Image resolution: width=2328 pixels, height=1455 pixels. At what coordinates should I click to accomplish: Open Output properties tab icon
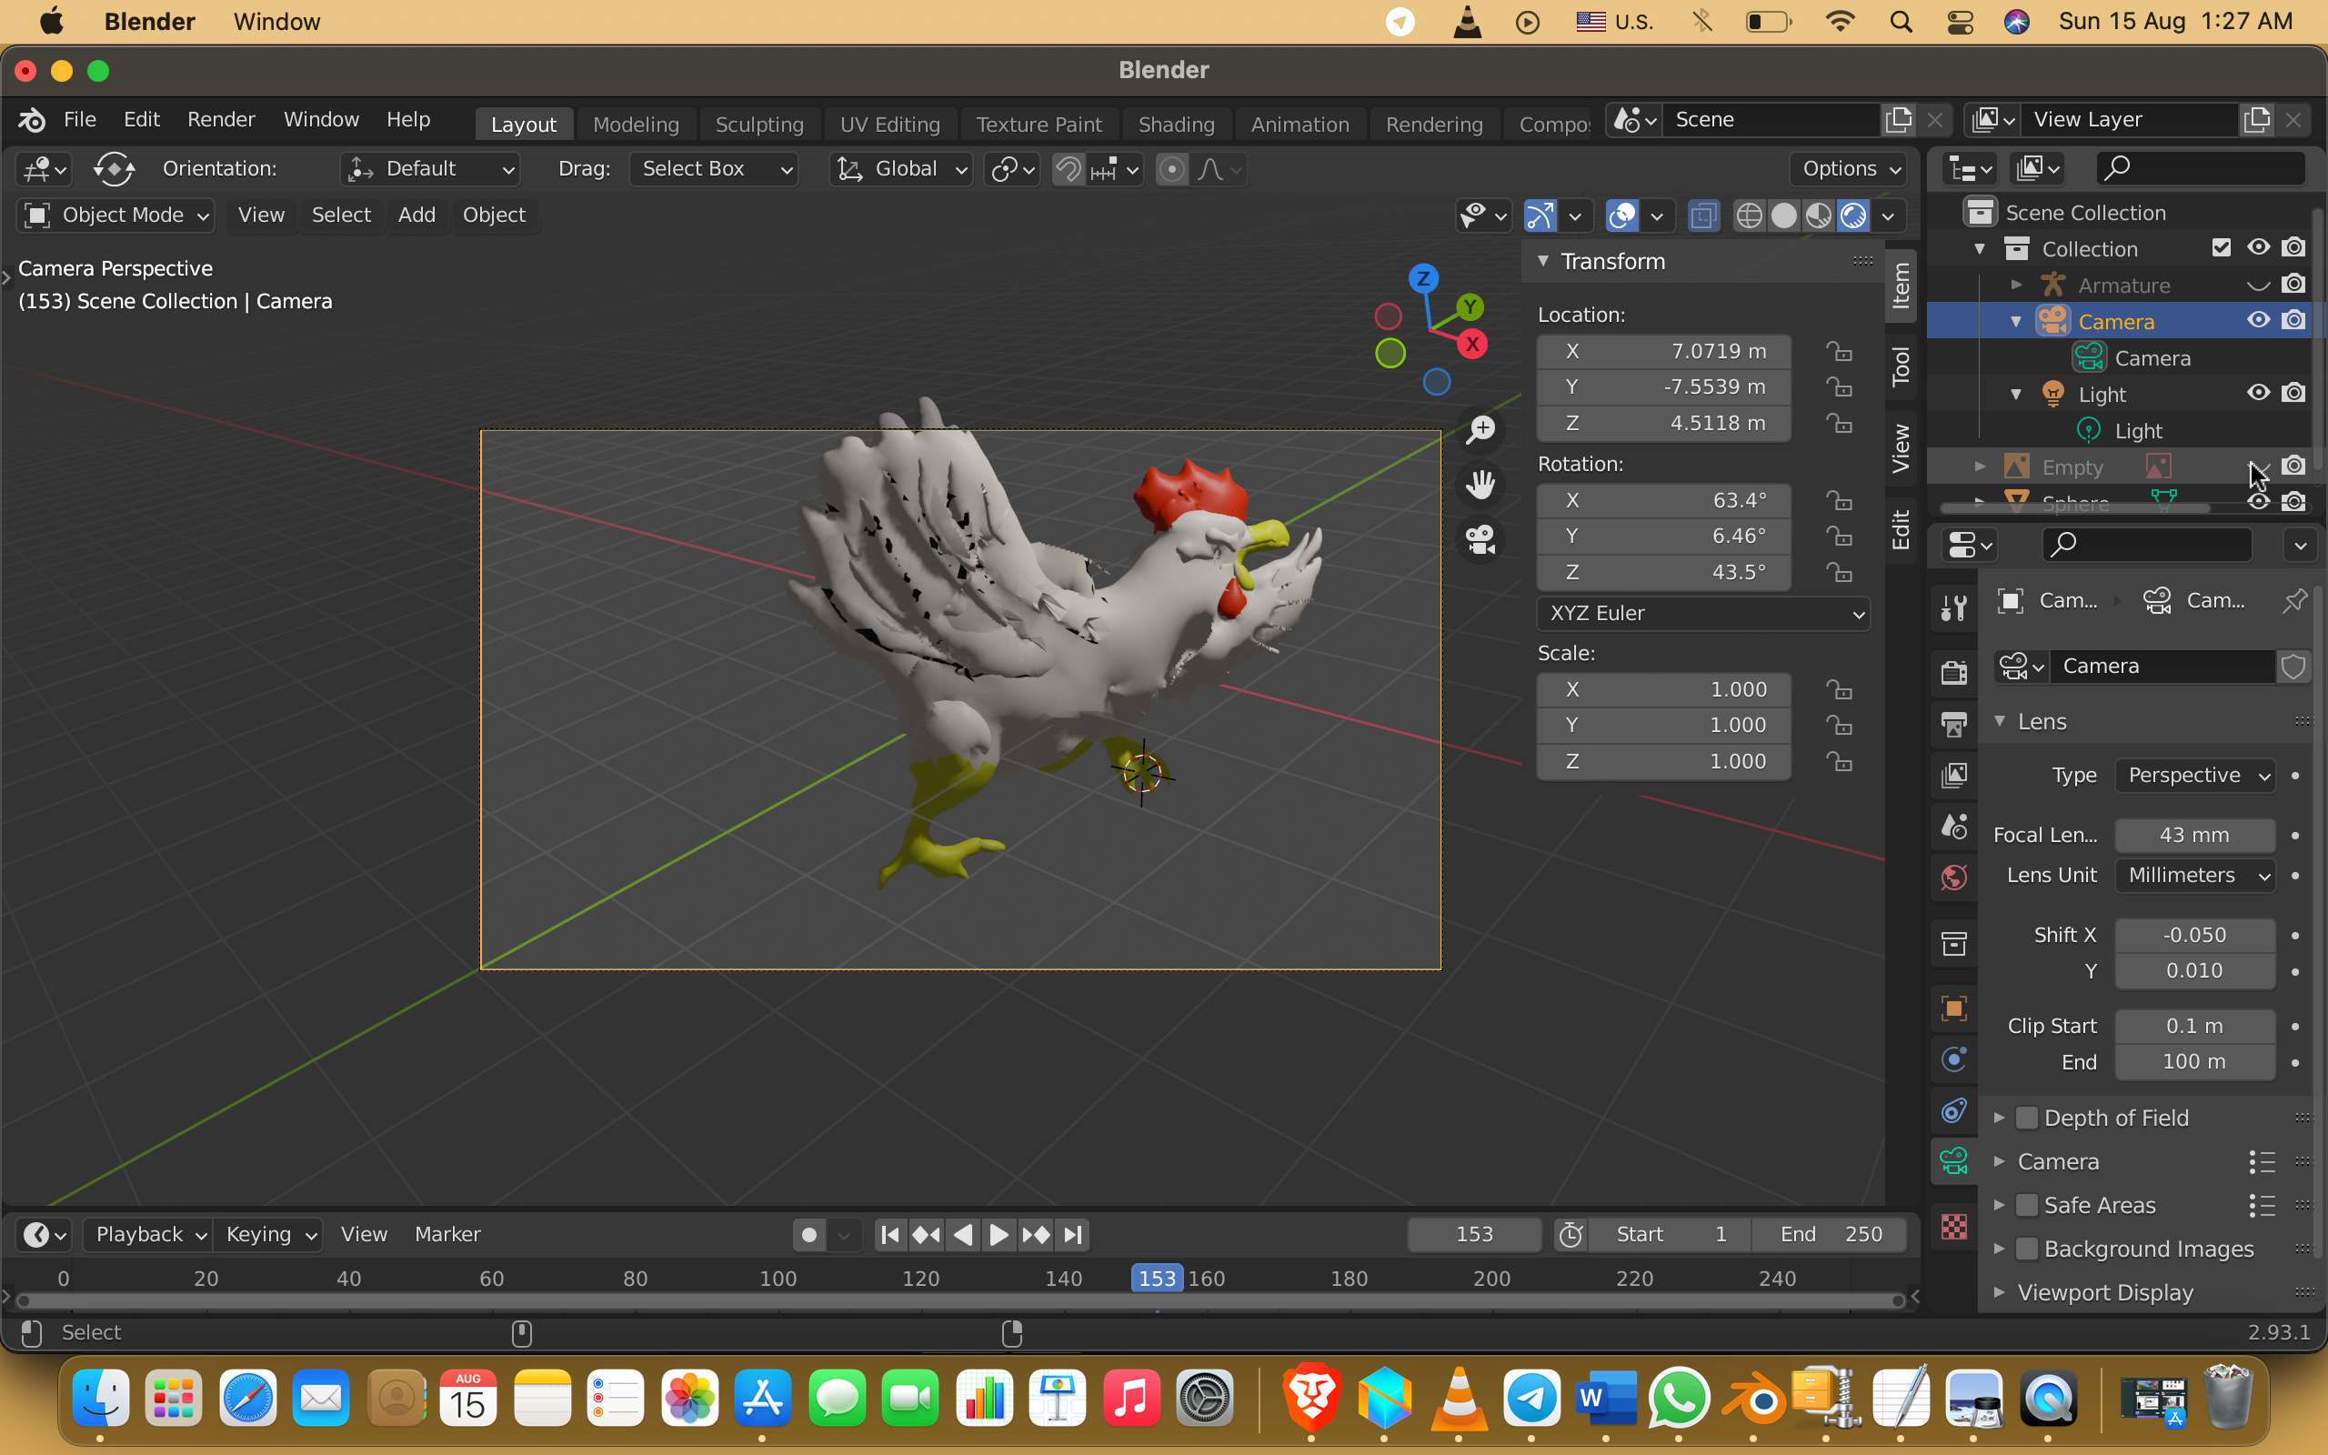point(1953,724)
